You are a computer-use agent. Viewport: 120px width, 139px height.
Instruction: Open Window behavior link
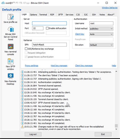110,8
